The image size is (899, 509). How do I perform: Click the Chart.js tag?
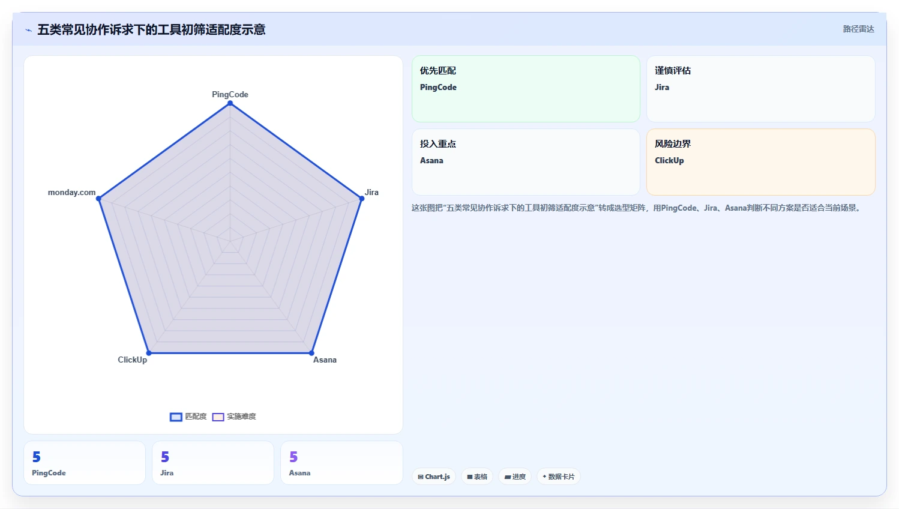(434, 477)
